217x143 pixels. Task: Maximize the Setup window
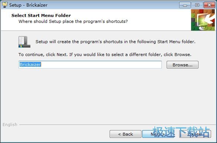197,5
